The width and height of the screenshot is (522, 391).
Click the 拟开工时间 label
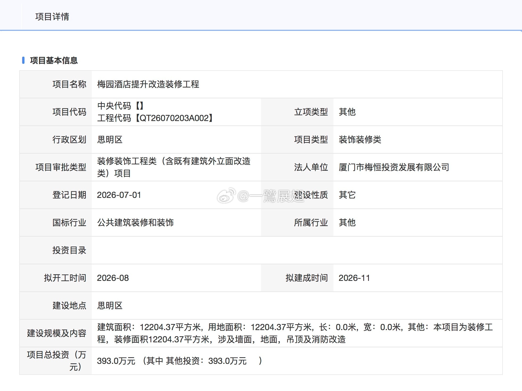pos(65,278)
